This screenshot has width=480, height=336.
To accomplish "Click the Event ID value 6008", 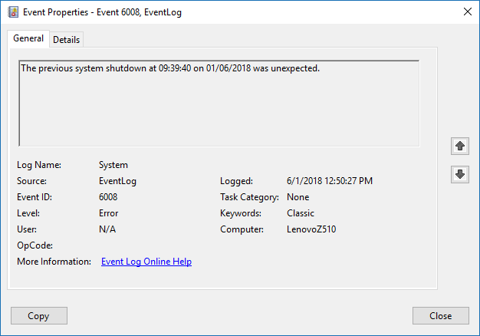I will (x=108, y=197).
